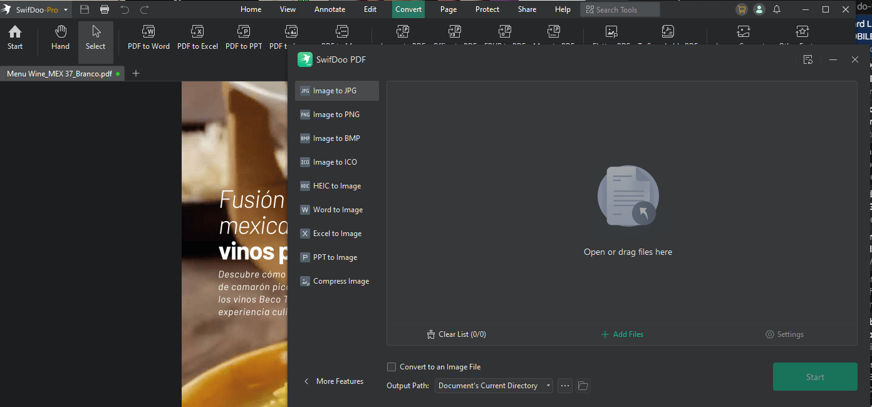Image resolution: width=872 pixels, height=407 pixels.
Task: Open PDF to PPT converter
Action: click(x=244, y=38)
